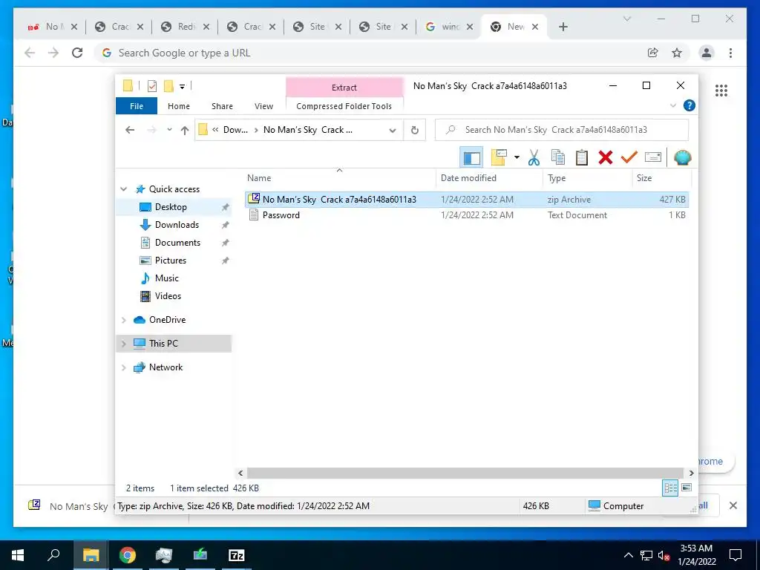Expand the Network tree node

pos(124,367)
